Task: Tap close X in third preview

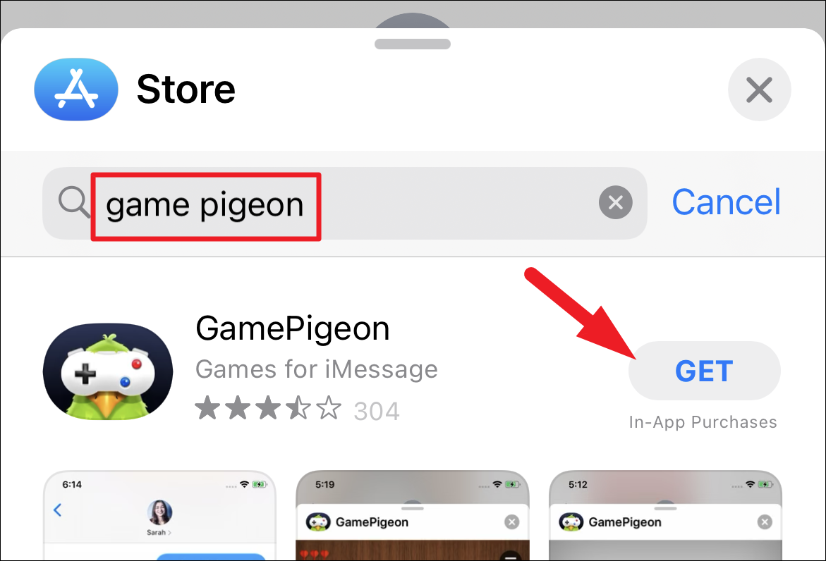Action: pos(765,522)
